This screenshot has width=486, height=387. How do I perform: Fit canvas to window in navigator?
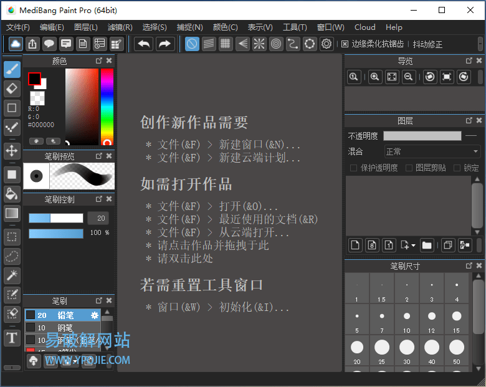click(392, 77)
